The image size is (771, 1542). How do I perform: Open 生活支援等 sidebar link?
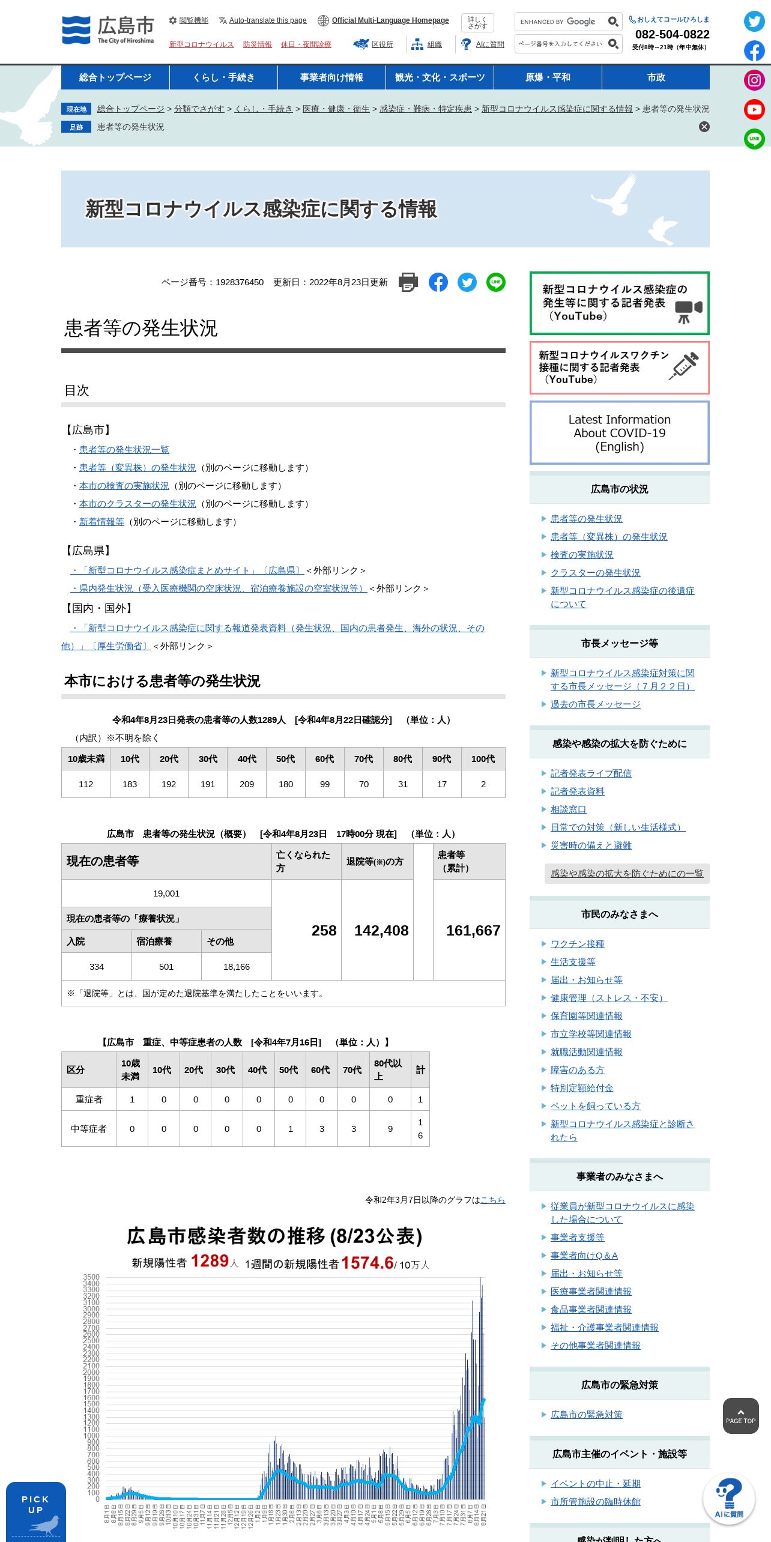pos(573,962)
